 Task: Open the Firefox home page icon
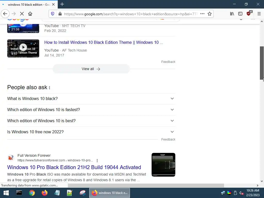(30, 14)
